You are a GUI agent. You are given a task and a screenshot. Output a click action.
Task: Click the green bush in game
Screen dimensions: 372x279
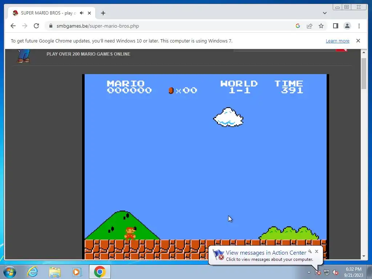pyautogui.click(x=289, y=233)
